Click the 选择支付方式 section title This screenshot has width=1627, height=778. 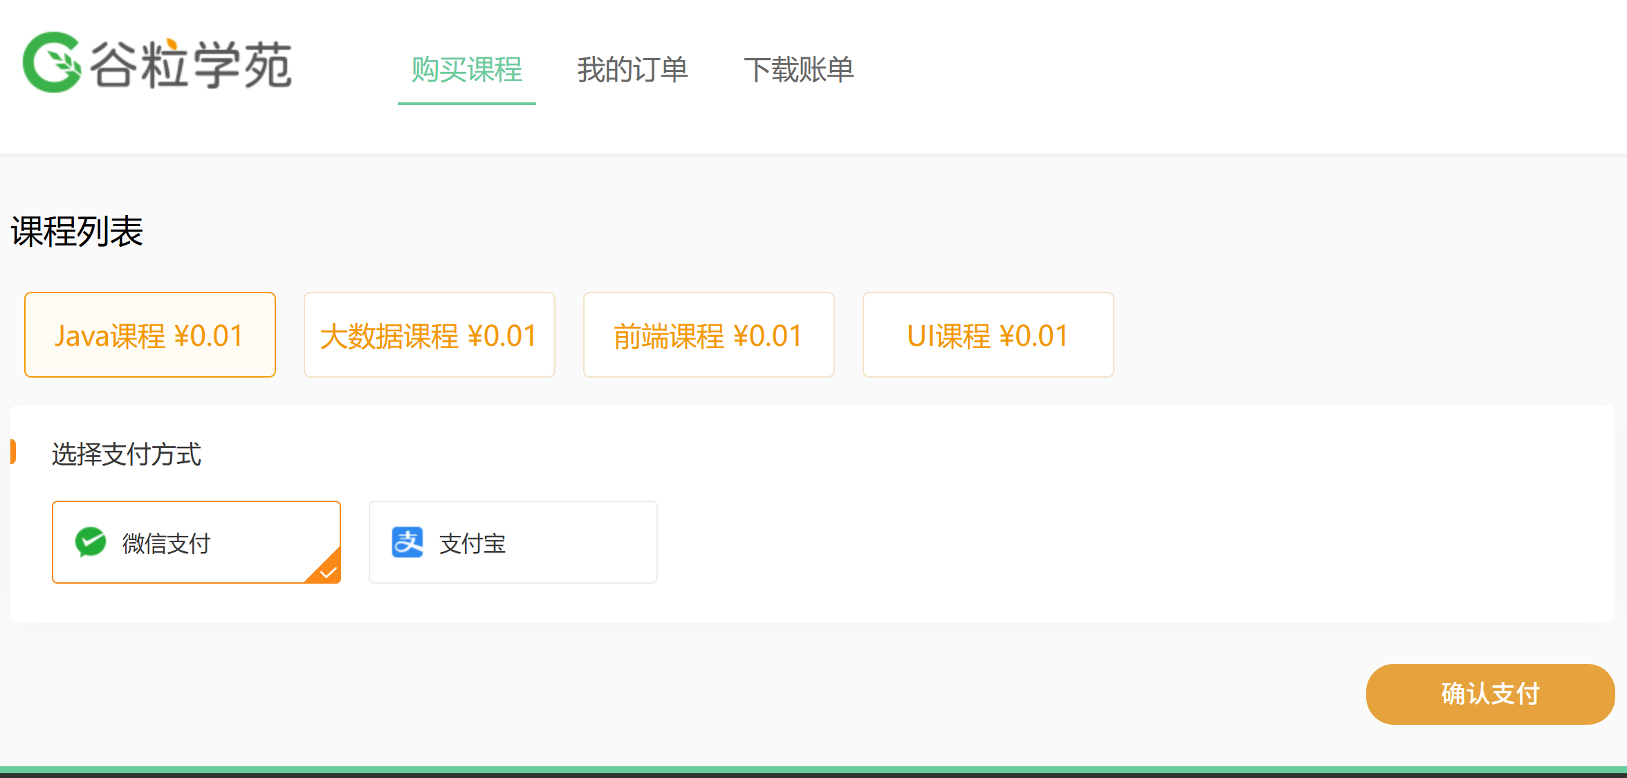(127, 454)
